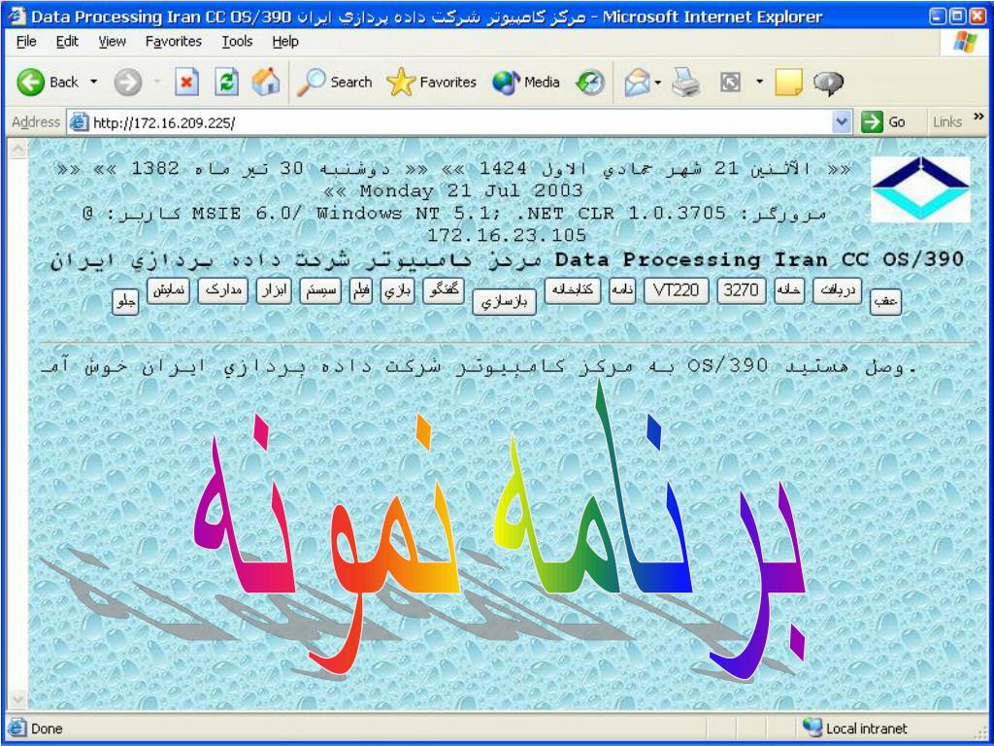The width and height of the screenshot is (994, 746).
Task: Click the گفتگو (chat) page button
Action: point(443,290)
